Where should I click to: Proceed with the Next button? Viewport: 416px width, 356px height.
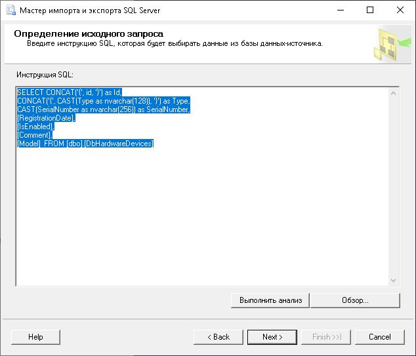coord(272,337)
